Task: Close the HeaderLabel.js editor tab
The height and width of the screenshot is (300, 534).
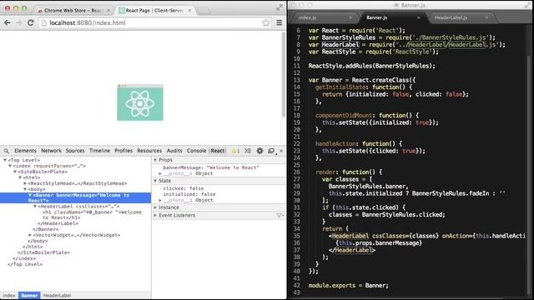Action: 486,17
